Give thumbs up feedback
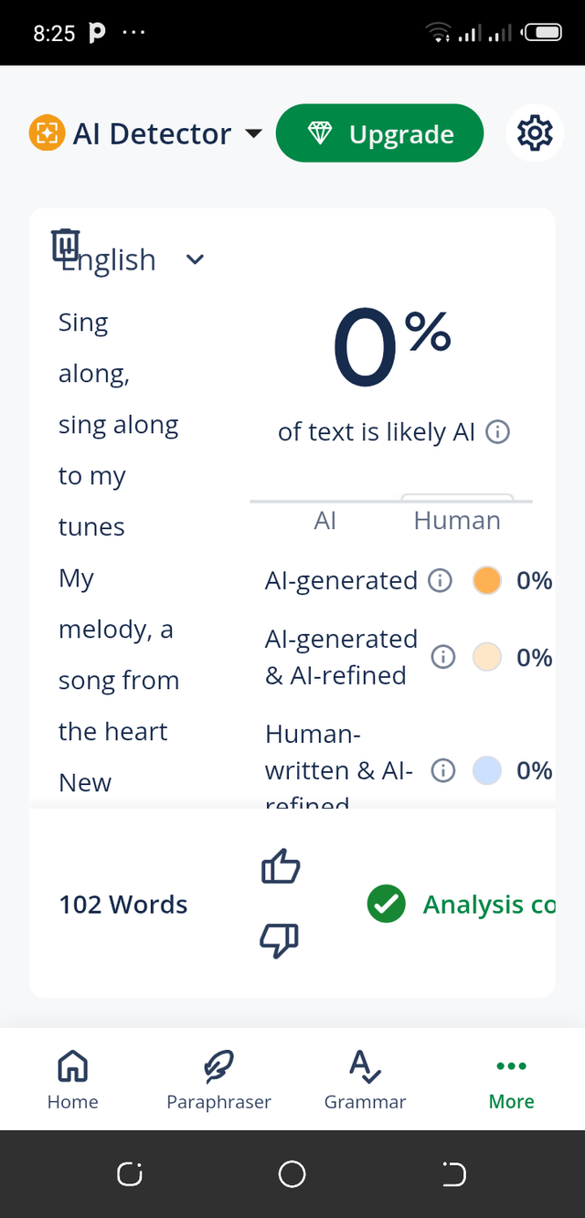Image resolution: width=585 pixels, height=1218 pixels. pyautogui.click(x=281, y=867)
